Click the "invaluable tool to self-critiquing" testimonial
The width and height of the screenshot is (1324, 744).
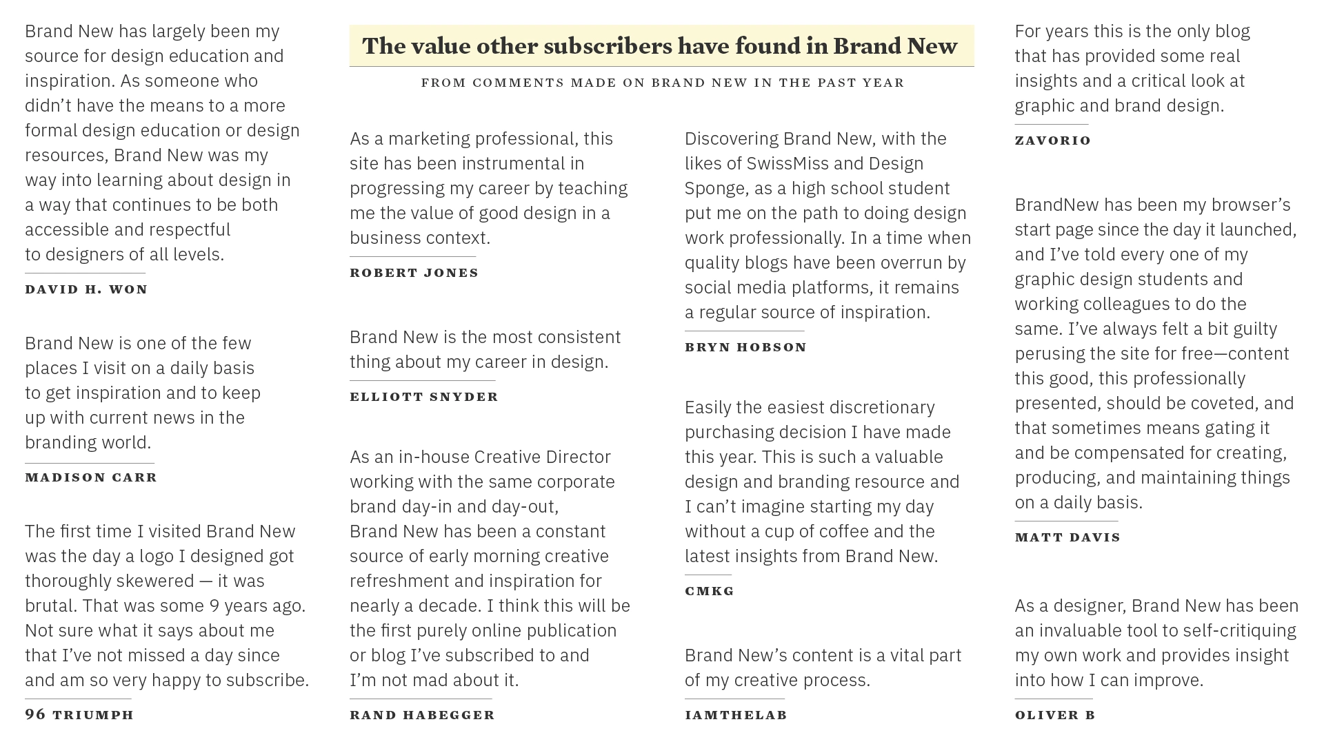[1156, 643]
